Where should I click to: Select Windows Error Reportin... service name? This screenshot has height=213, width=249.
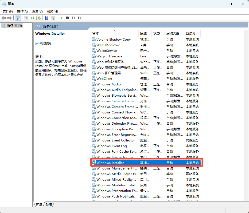[x=116, y=135]
